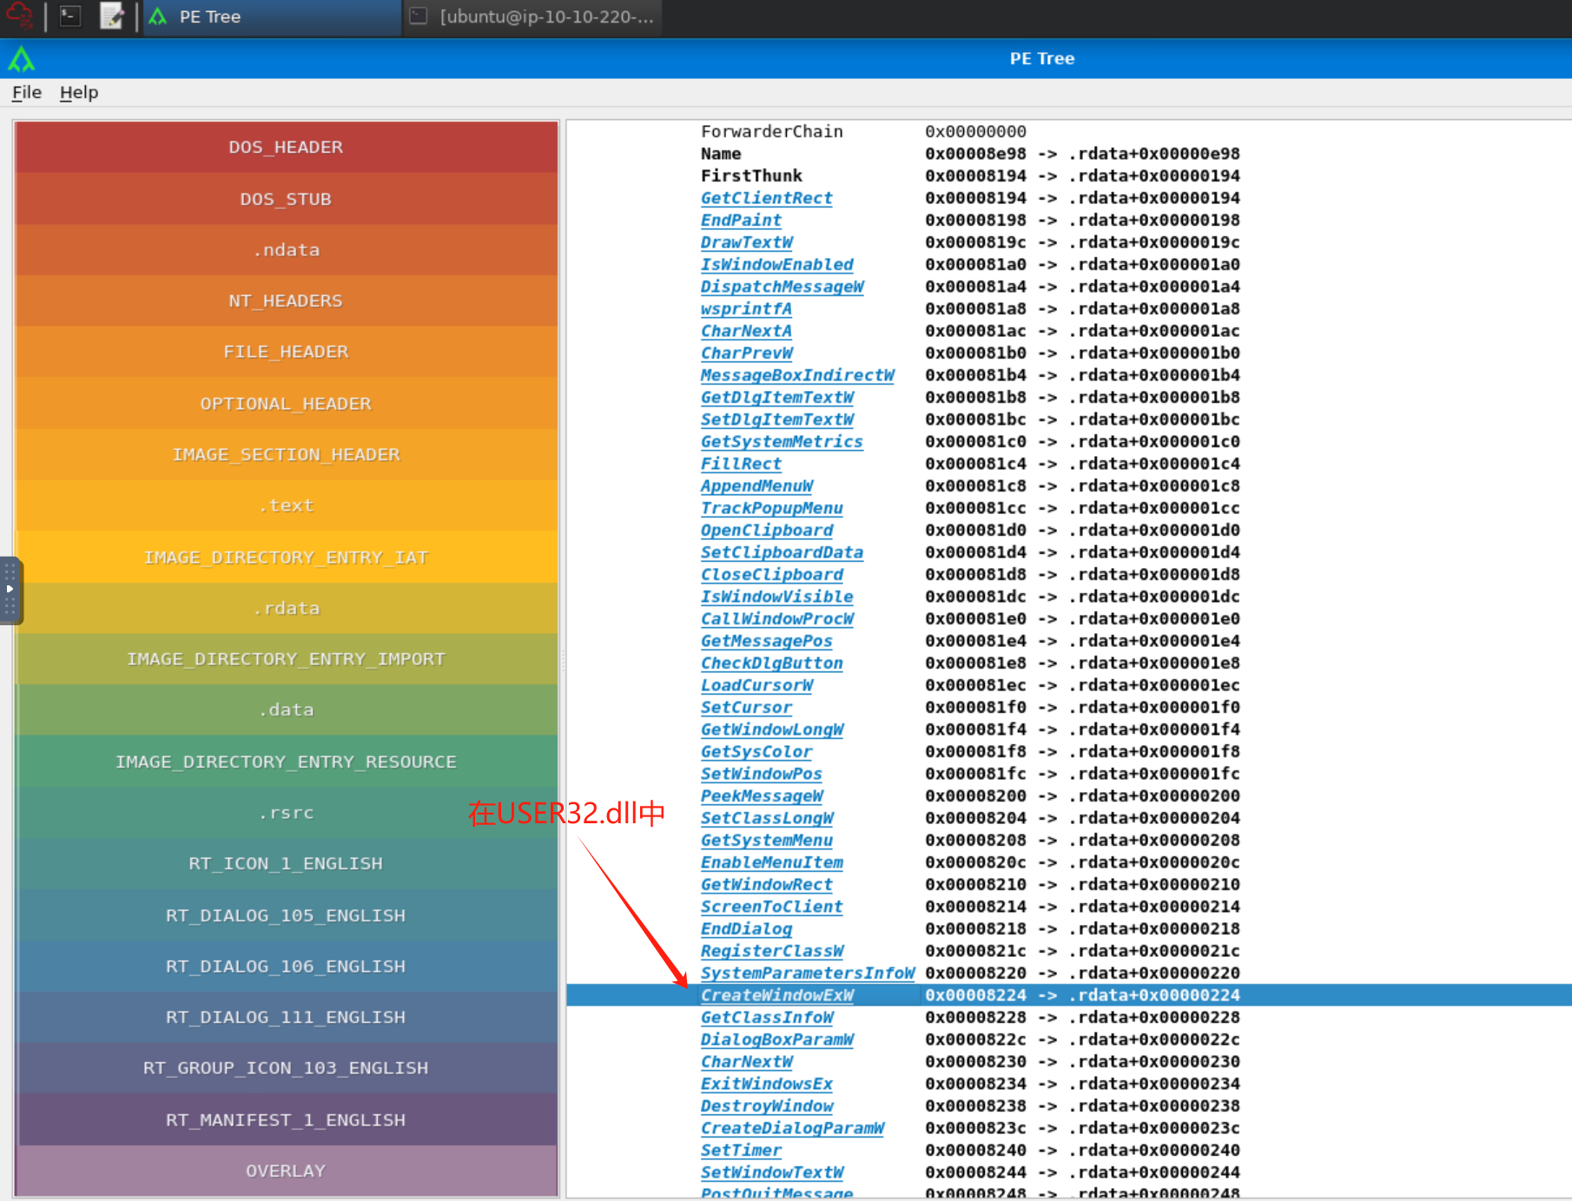Screen dimensions: 1572x1201
Task: Open the OpenClipboard import link
Action: click(766, 531)
